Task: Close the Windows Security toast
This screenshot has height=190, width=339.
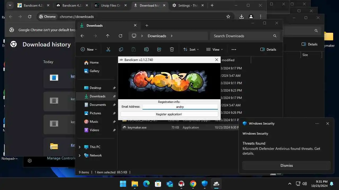Action: [x=328, y=123]
